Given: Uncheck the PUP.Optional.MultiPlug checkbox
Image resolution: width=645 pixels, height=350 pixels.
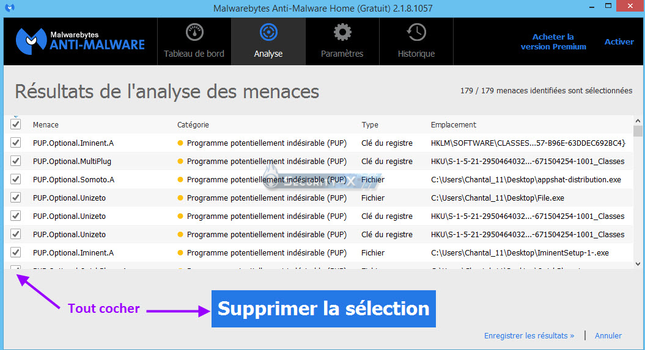Looking at the screenshot, I should click(16, 161).
